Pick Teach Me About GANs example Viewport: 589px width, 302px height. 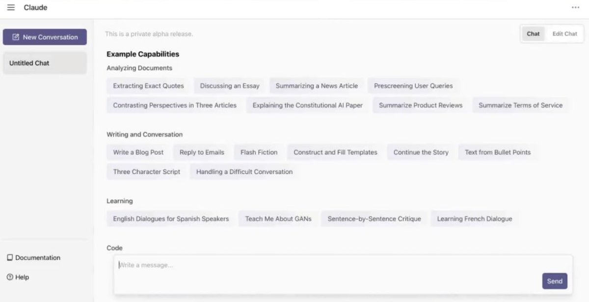coord(278,219)
